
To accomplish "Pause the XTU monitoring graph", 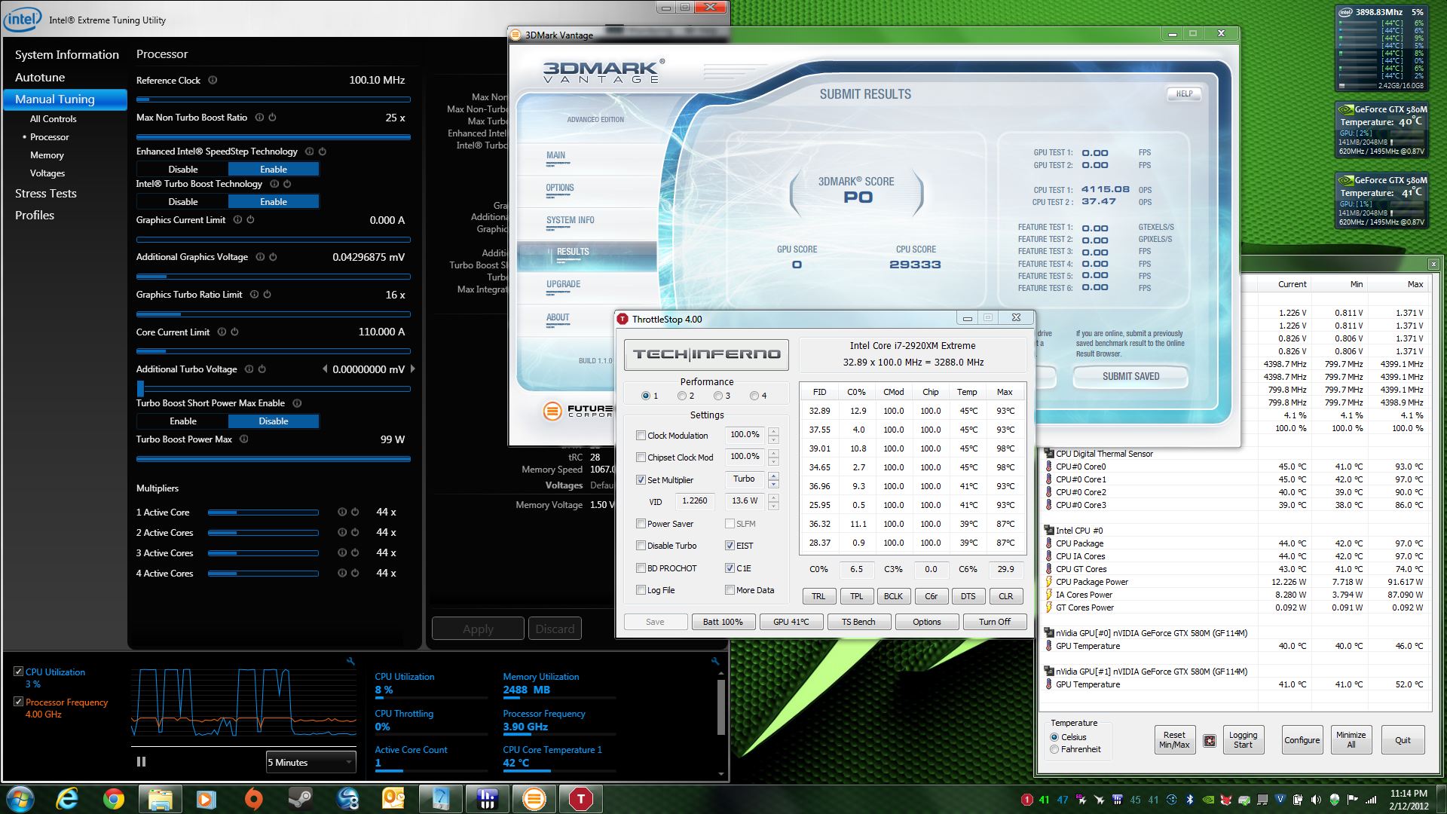I will (141, 762).
